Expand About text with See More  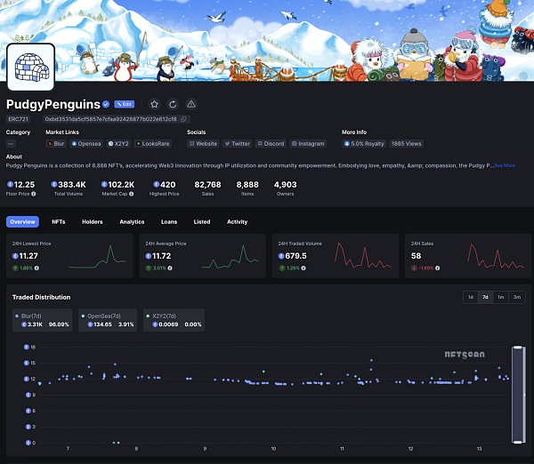pyautogui.click(x=505, y=165)
